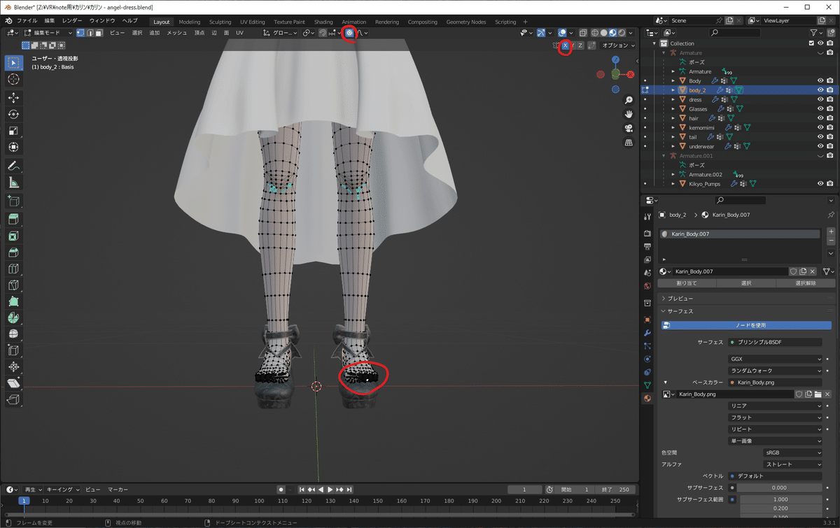The height and width of the screenshot is (528, 840).
Task: Select the Rip Region tool
Action: pyautogui.click(x=13, y=400)
